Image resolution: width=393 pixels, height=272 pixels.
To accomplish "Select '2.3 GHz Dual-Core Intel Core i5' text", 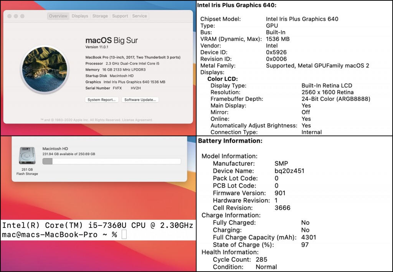I will 132,64.
